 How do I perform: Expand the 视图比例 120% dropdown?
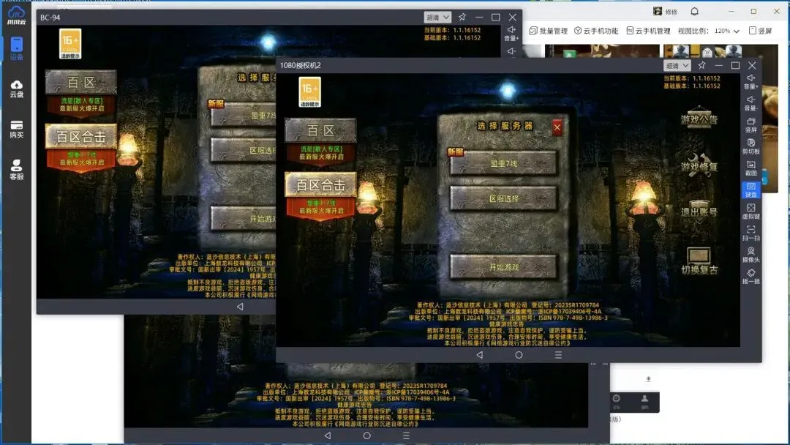(x=726, y=31)
